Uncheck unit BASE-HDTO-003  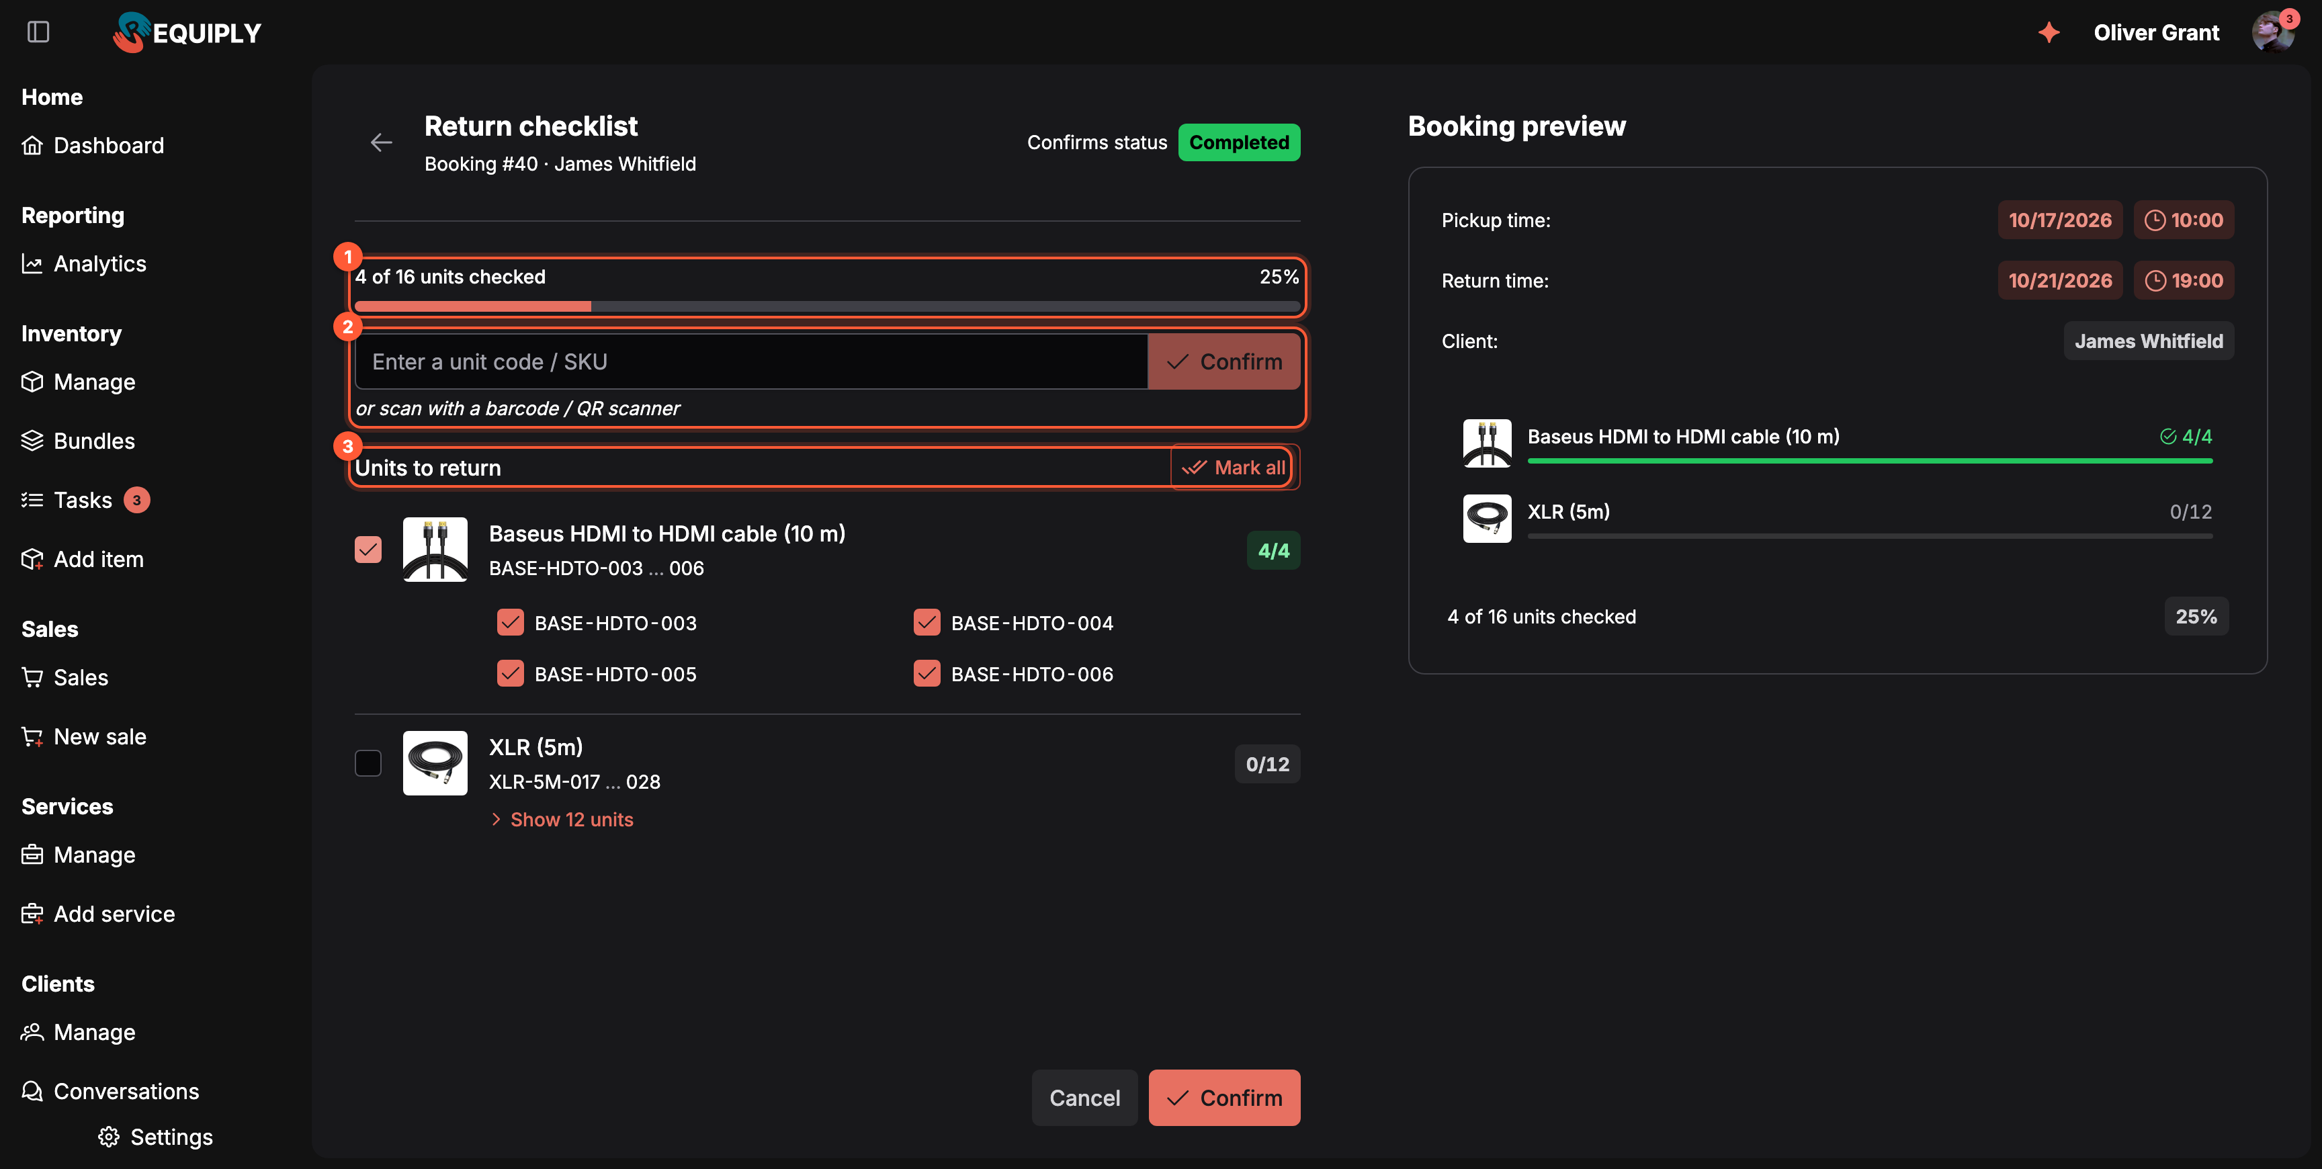(510, 622)
